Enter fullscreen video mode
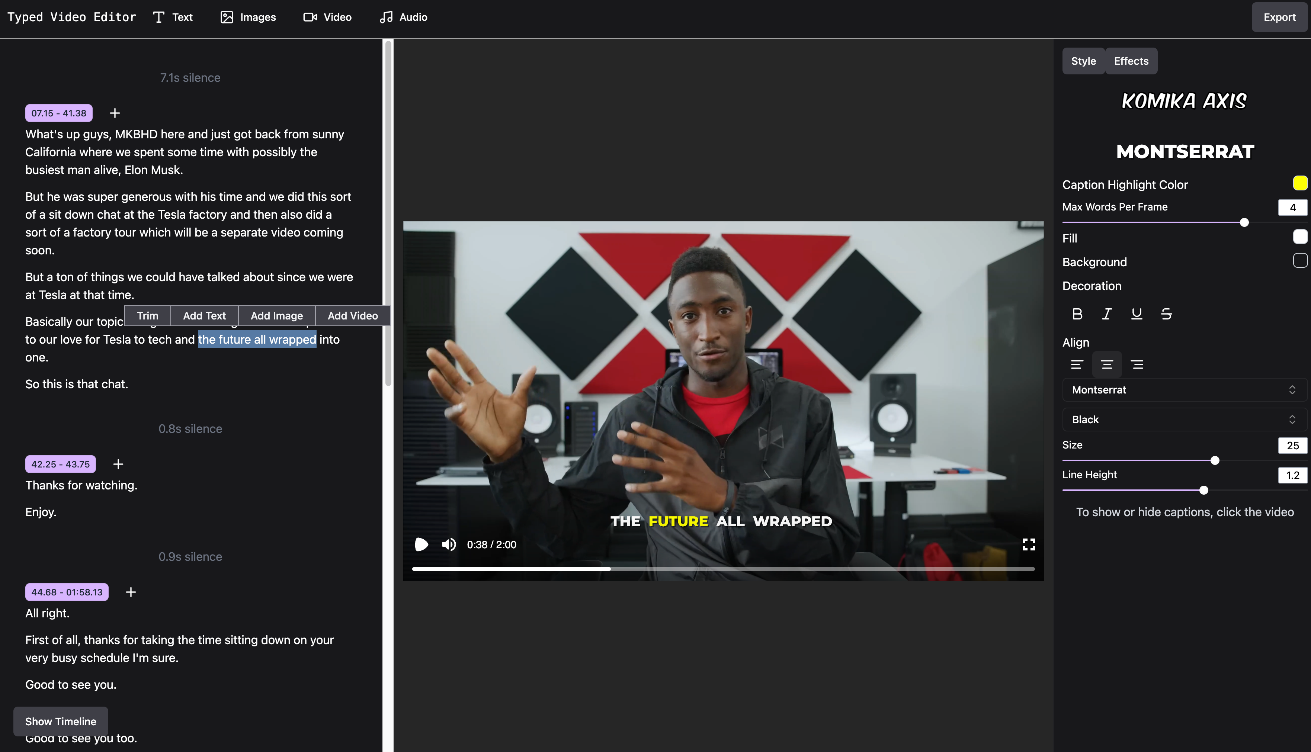 click(1028, 544)
